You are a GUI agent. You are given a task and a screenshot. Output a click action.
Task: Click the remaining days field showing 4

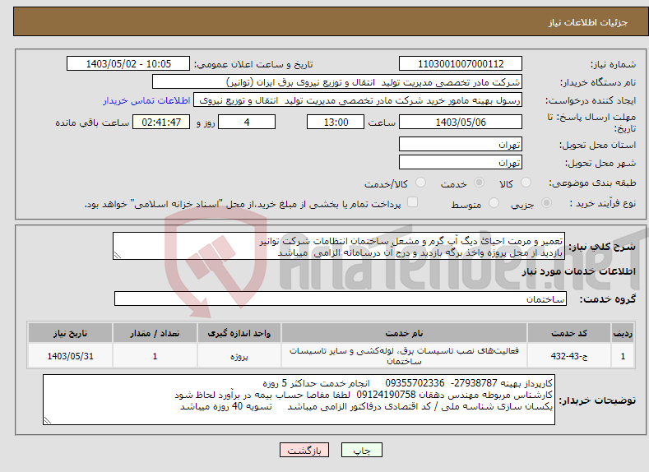coord(247,122)
